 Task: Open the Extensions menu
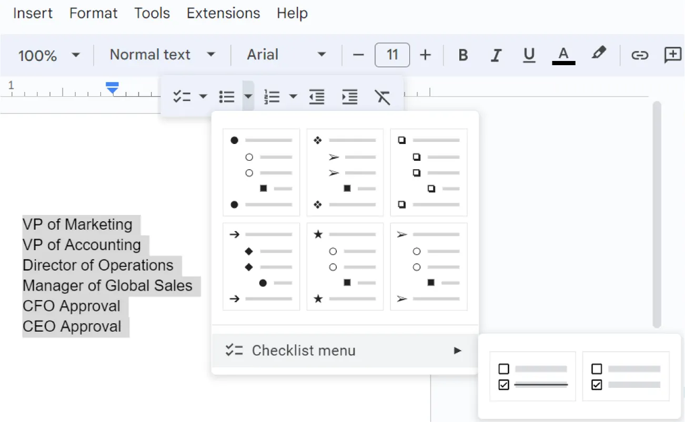click(x=223, y=13)
